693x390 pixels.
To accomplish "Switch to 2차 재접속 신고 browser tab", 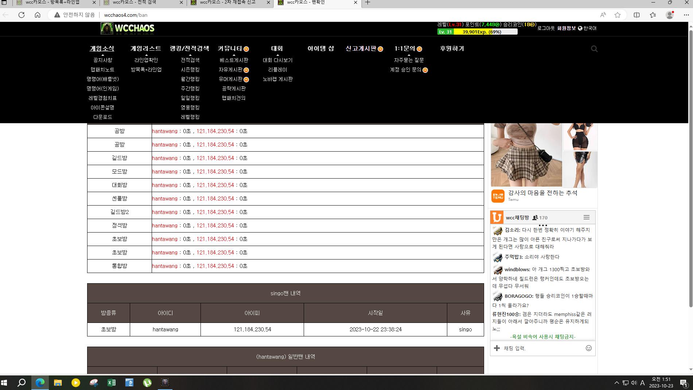I will click(227, 3).
